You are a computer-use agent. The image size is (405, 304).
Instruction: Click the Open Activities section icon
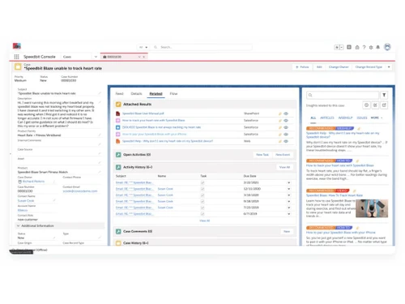point(118,155)
